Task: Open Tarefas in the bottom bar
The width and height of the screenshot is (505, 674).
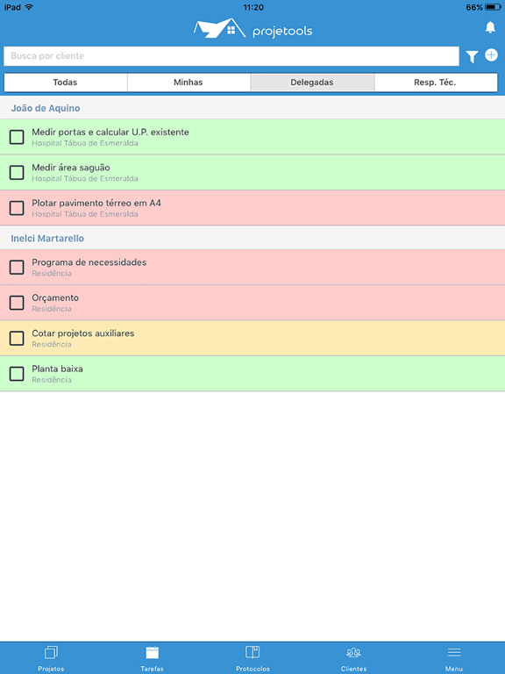Action: [152, 658]
